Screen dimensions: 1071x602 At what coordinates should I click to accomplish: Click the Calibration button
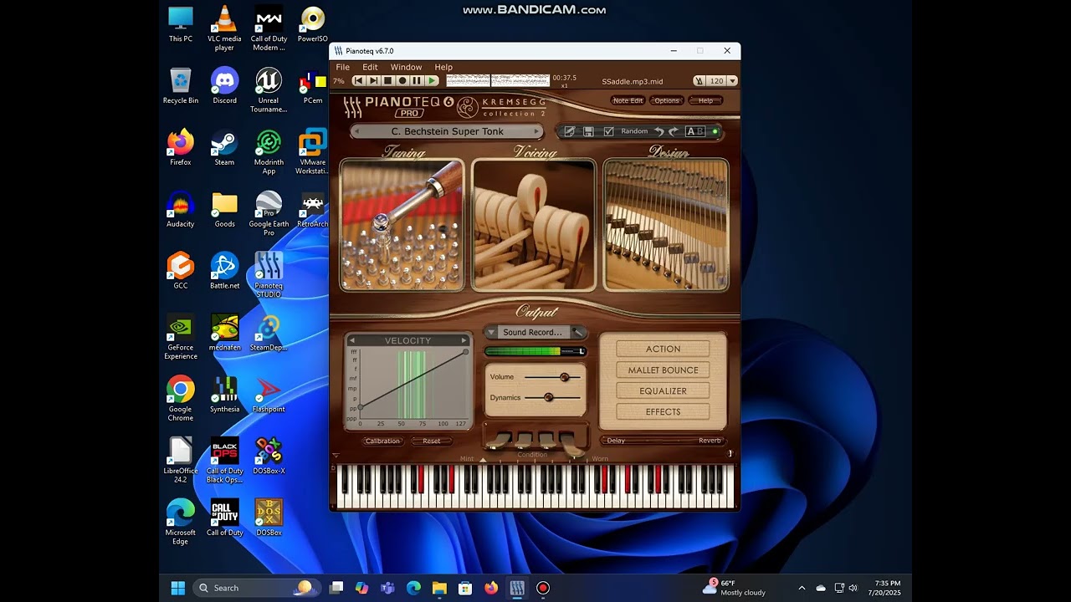pos(382,441)
